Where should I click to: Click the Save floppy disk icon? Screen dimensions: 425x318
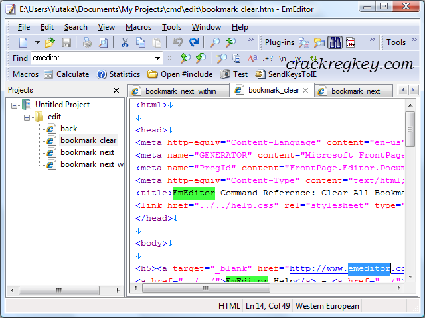point(66,42)
